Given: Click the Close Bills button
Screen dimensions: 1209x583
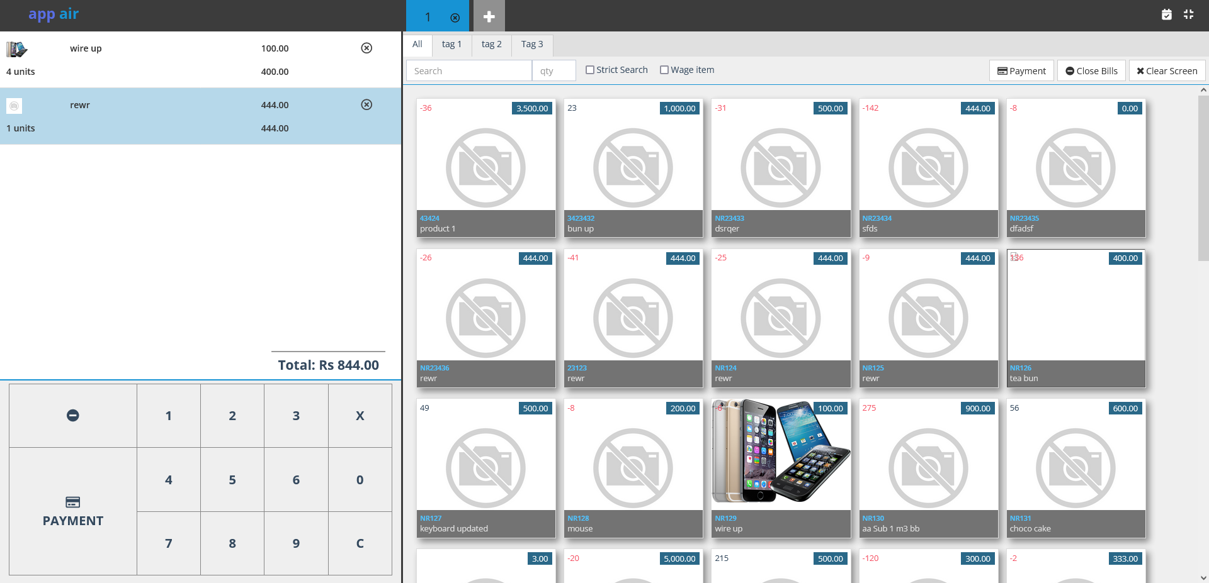Looking at the screenshot, I should point(1091,70).
